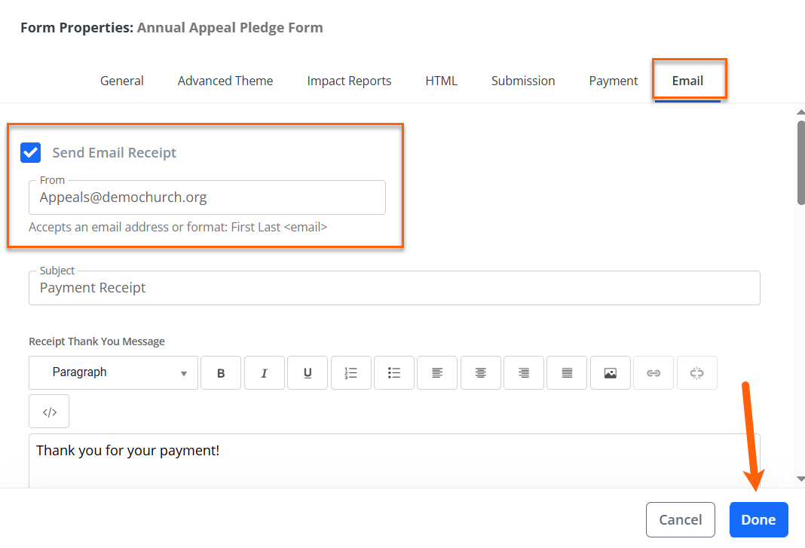The image size is (805, 548).
Task: Apply italic formatting to text
Action: point(264,373)
